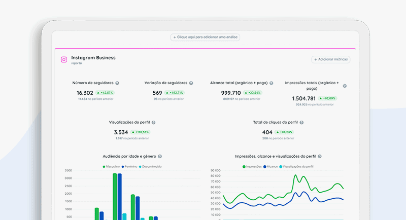
Task: Click the Instagram Business logo icon
Action: tap(64, 59)
